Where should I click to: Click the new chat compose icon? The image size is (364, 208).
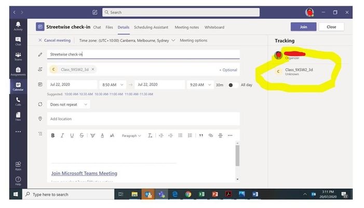[95, 12]
